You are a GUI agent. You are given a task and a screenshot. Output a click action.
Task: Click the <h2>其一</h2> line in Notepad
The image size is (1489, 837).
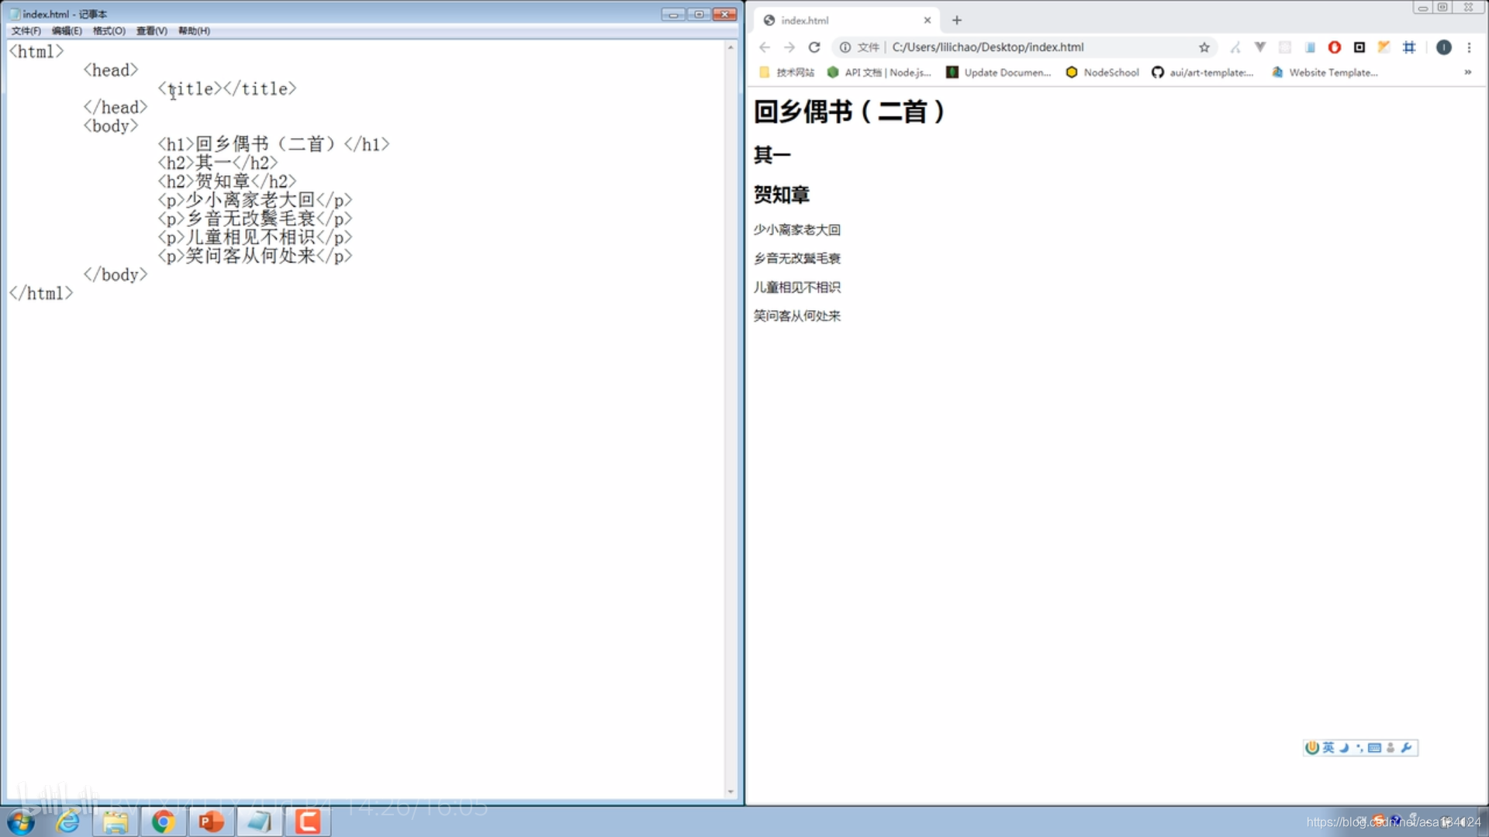218,163
